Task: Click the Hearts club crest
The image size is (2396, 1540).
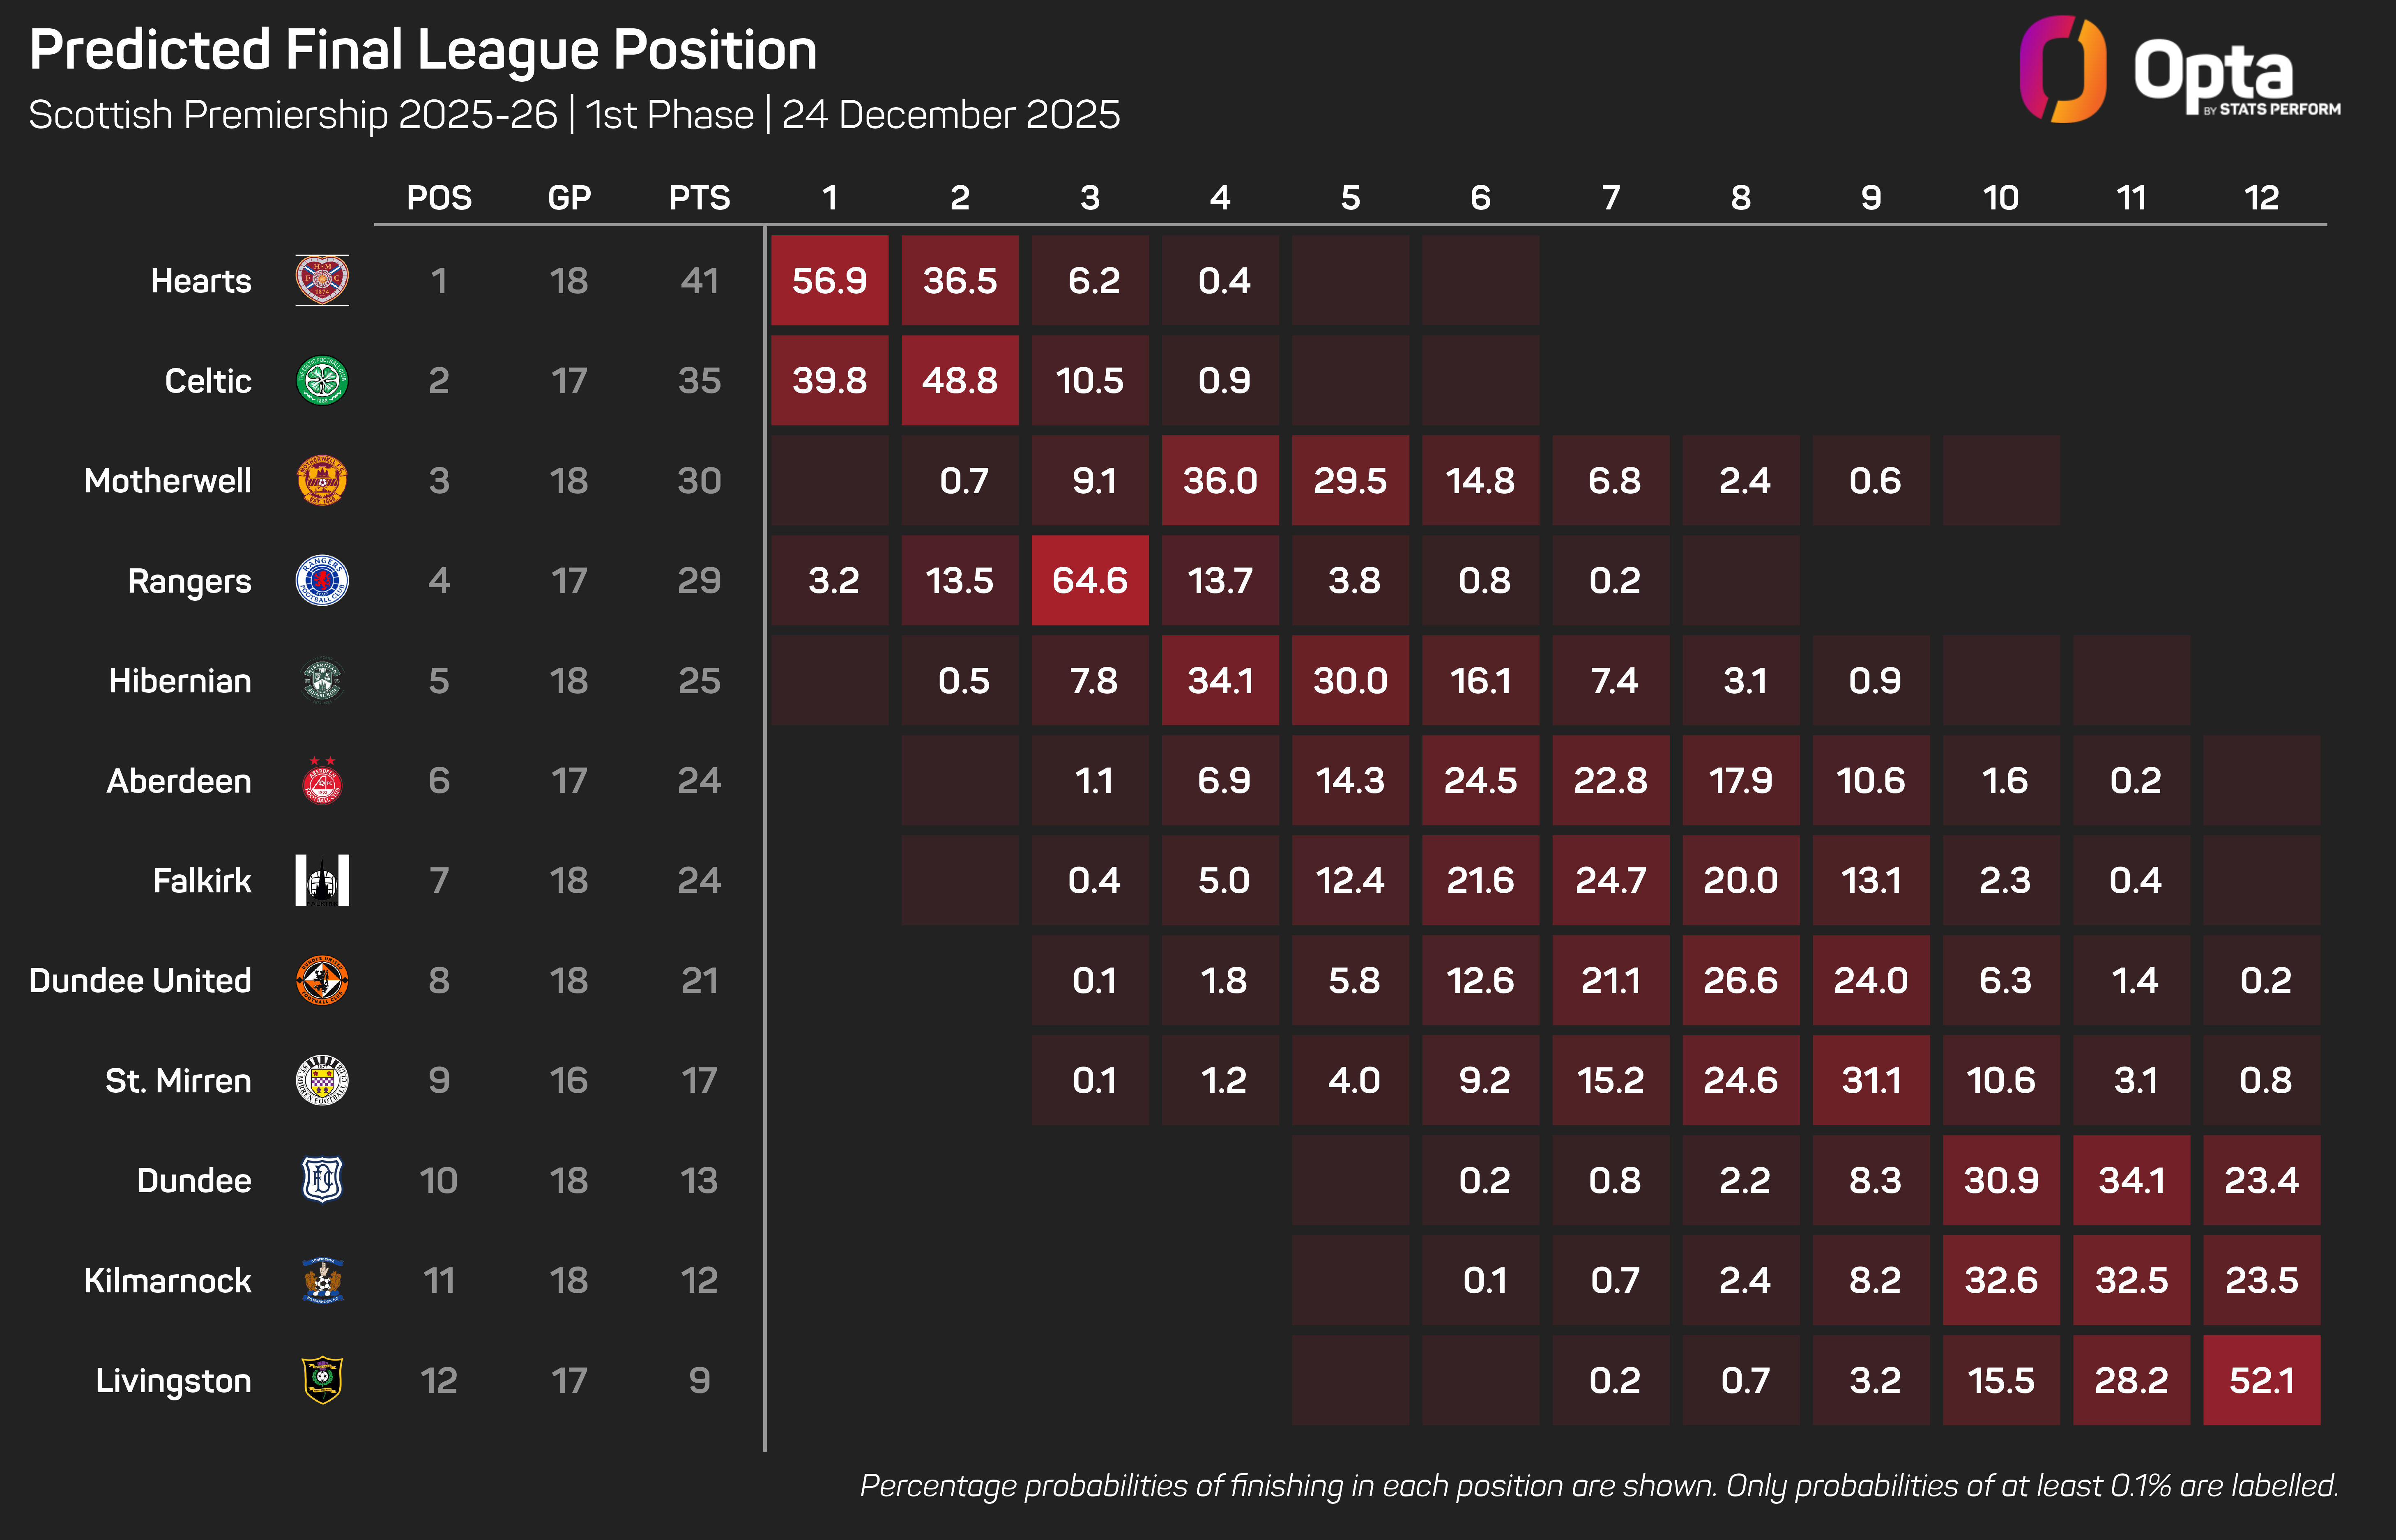Action: 322,280
